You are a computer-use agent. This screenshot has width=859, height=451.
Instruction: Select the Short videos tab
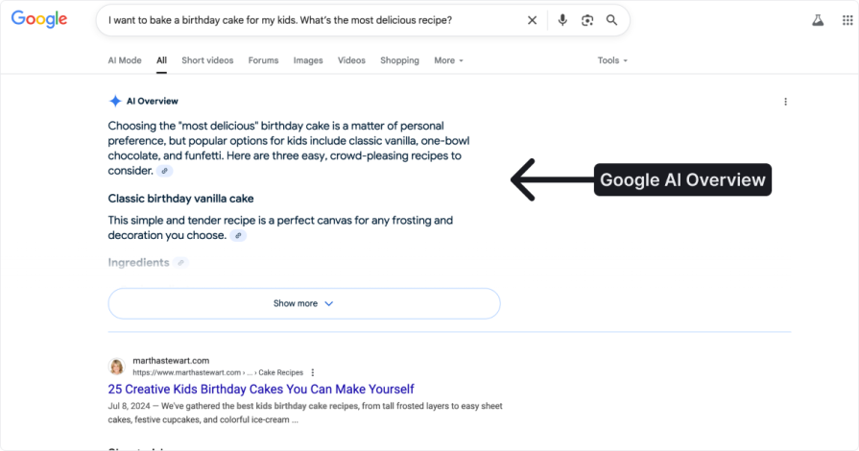pos(207,60)
